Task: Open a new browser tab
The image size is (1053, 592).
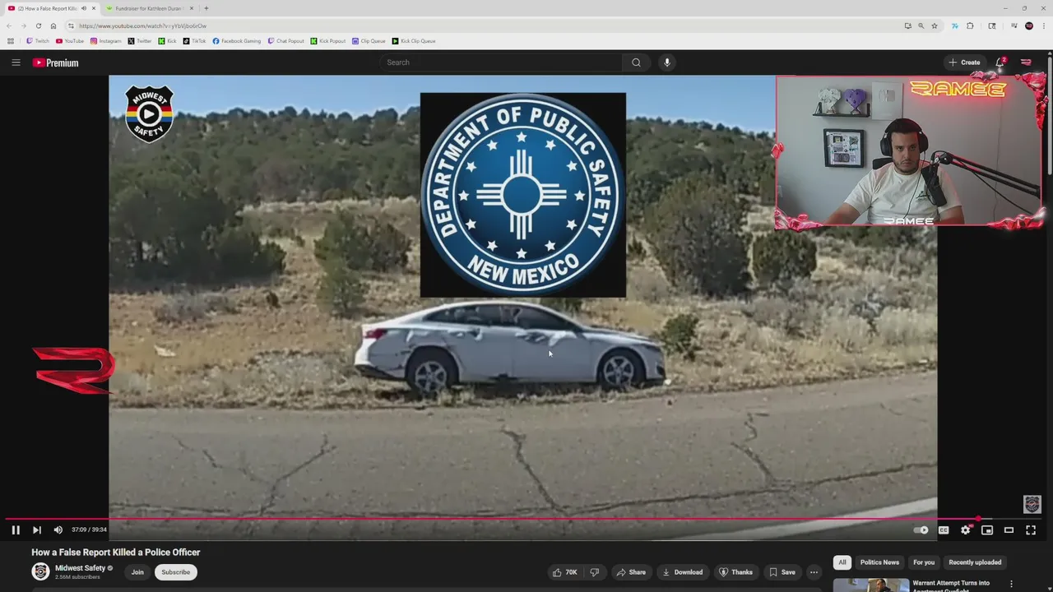Action: pyautogui.click(x=206, y=8)
